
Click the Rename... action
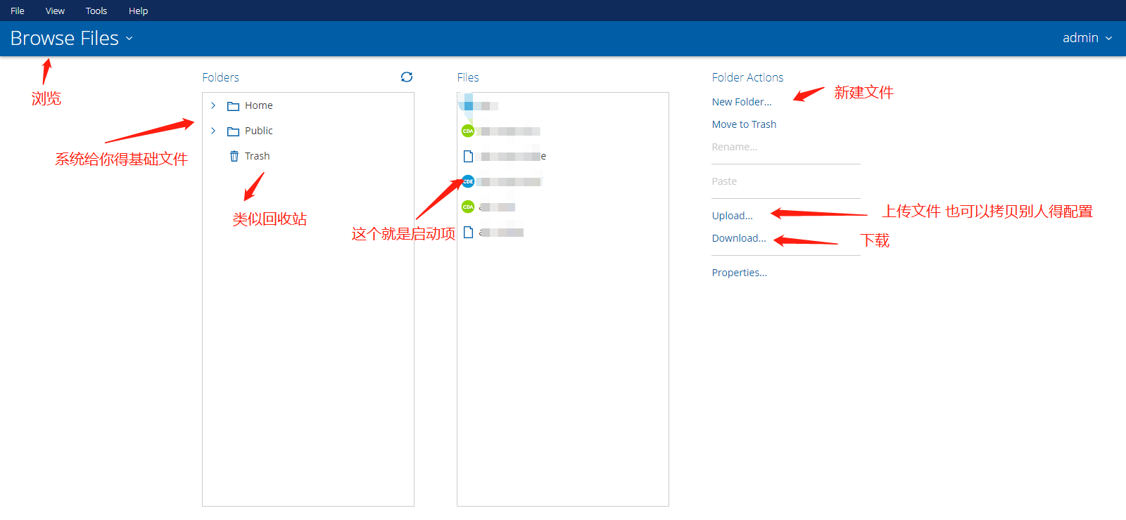pos(734,147)
